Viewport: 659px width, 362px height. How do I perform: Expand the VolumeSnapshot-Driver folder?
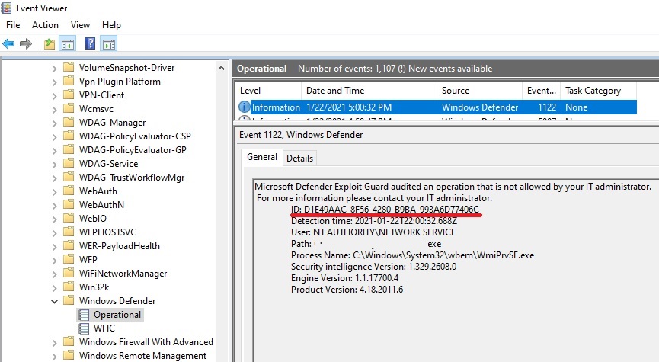(54, 68)
